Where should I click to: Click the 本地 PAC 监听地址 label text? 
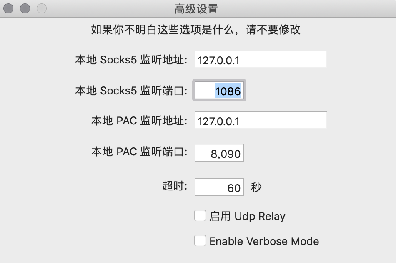139,121
